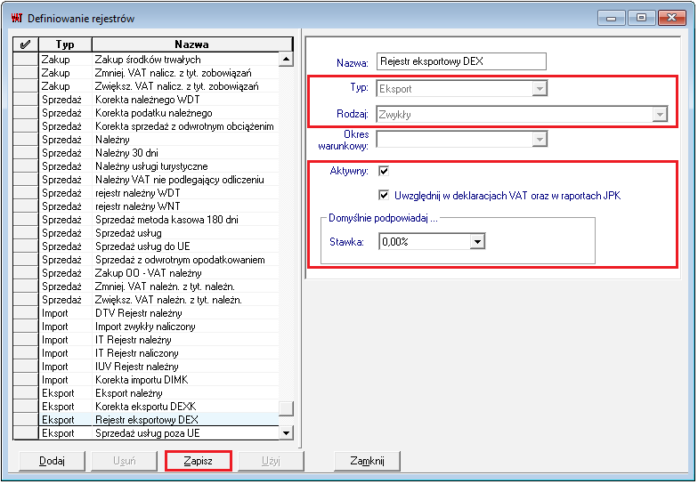The height and width of the screenshot is (484, 698).
Task: Click the Typ column header
Action: point(65,44)
